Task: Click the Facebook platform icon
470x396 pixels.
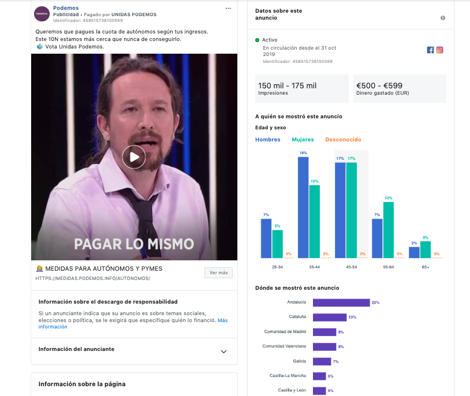Action: click(x=430, y=50)
